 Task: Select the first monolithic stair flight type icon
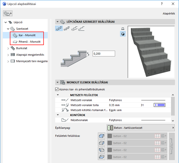click(x=59, y=28)
